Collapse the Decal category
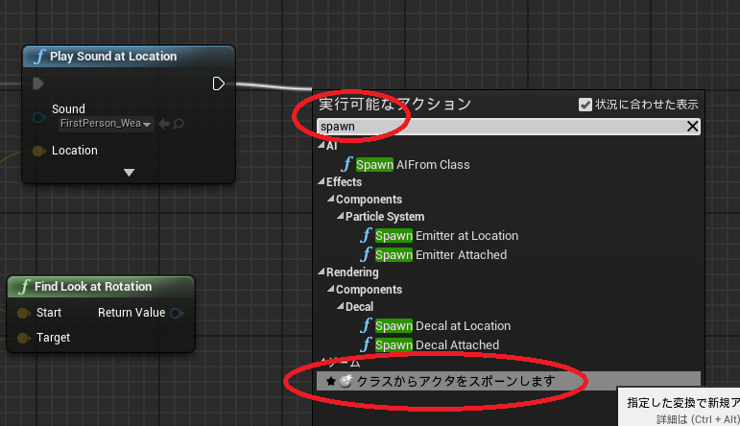Viewport: 740px width, 426px height. (341, 307)
